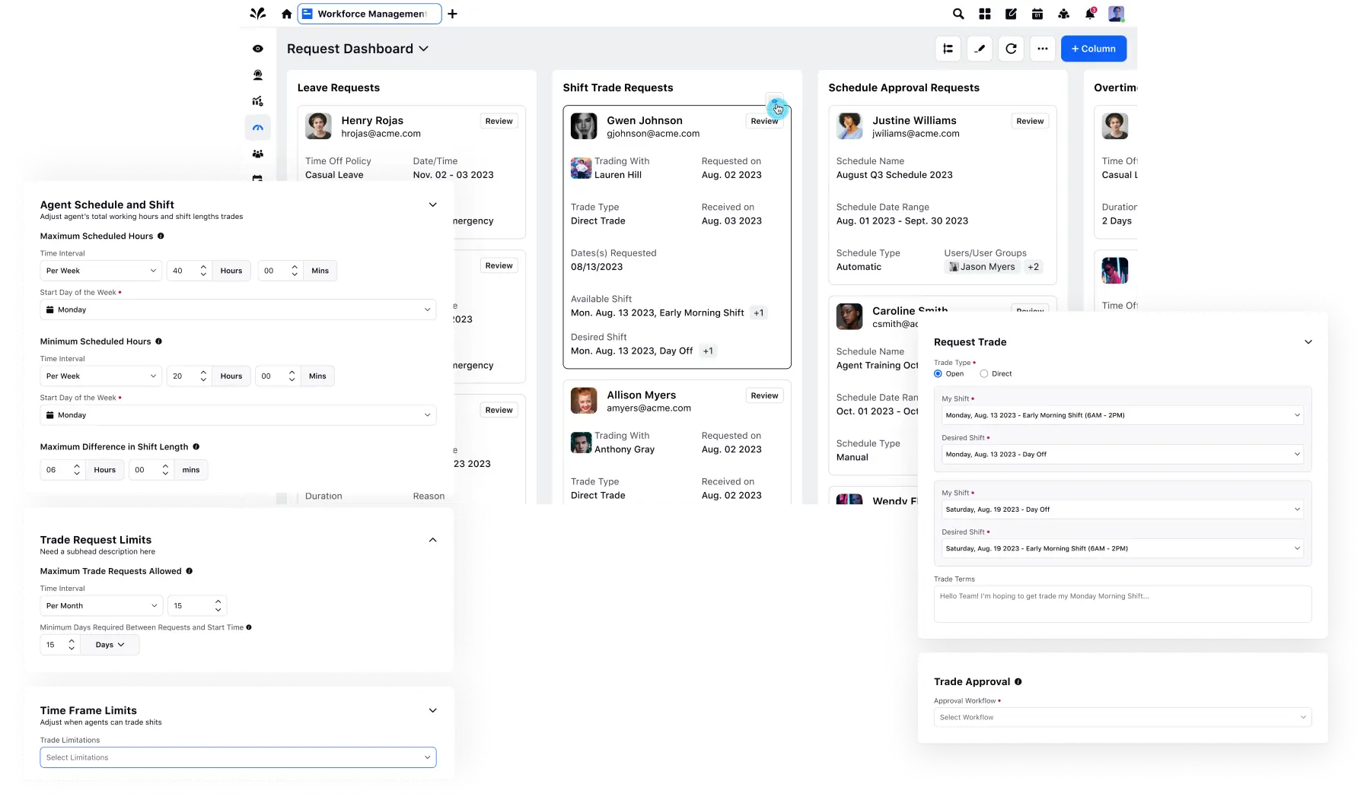
Task: Toggle the Trade Request Limits section chevron
Action: [x=433, y=540]
